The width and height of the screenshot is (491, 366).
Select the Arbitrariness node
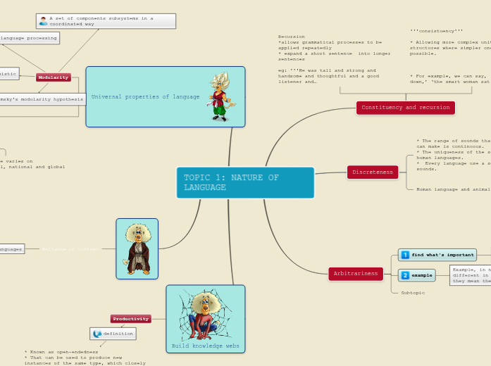356,274
